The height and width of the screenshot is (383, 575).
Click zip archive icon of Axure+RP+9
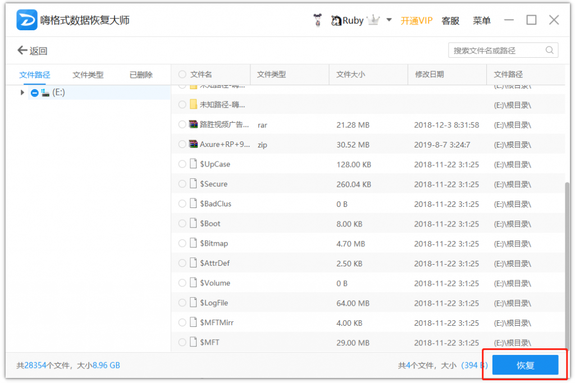pyautogui.click(x=193, y=144)
